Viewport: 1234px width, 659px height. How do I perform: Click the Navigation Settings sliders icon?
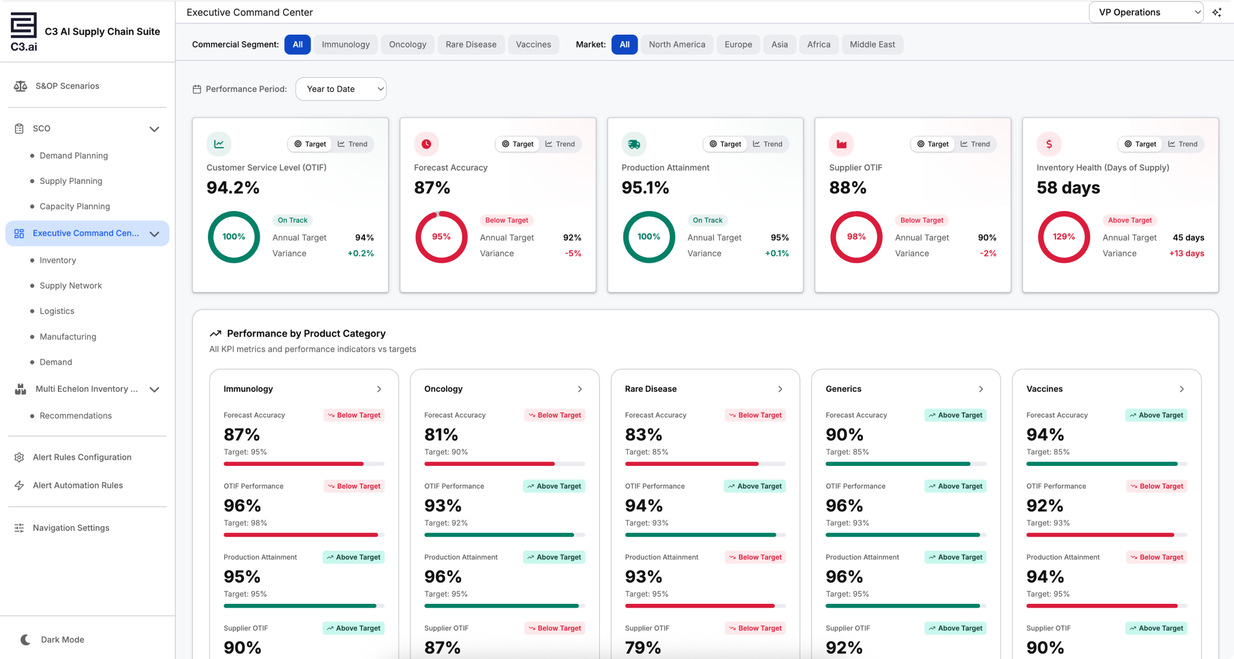[19, 528]
